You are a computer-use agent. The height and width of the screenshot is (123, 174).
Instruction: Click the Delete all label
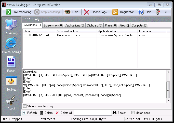[x=66, y=113]
